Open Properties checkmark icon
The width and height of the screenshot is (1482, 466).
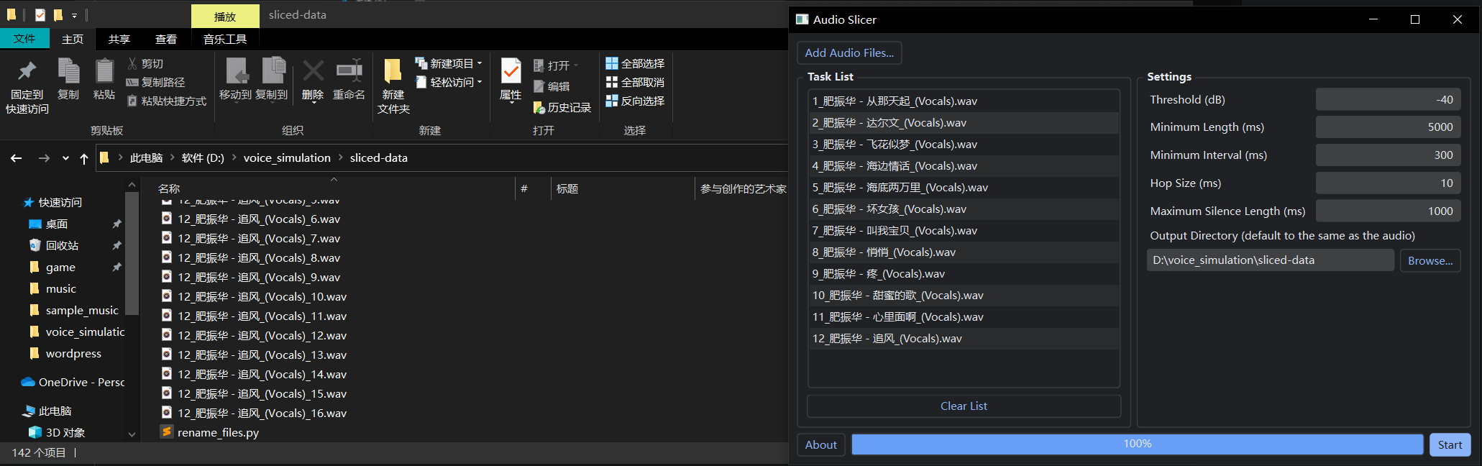[x=511, y=73]
